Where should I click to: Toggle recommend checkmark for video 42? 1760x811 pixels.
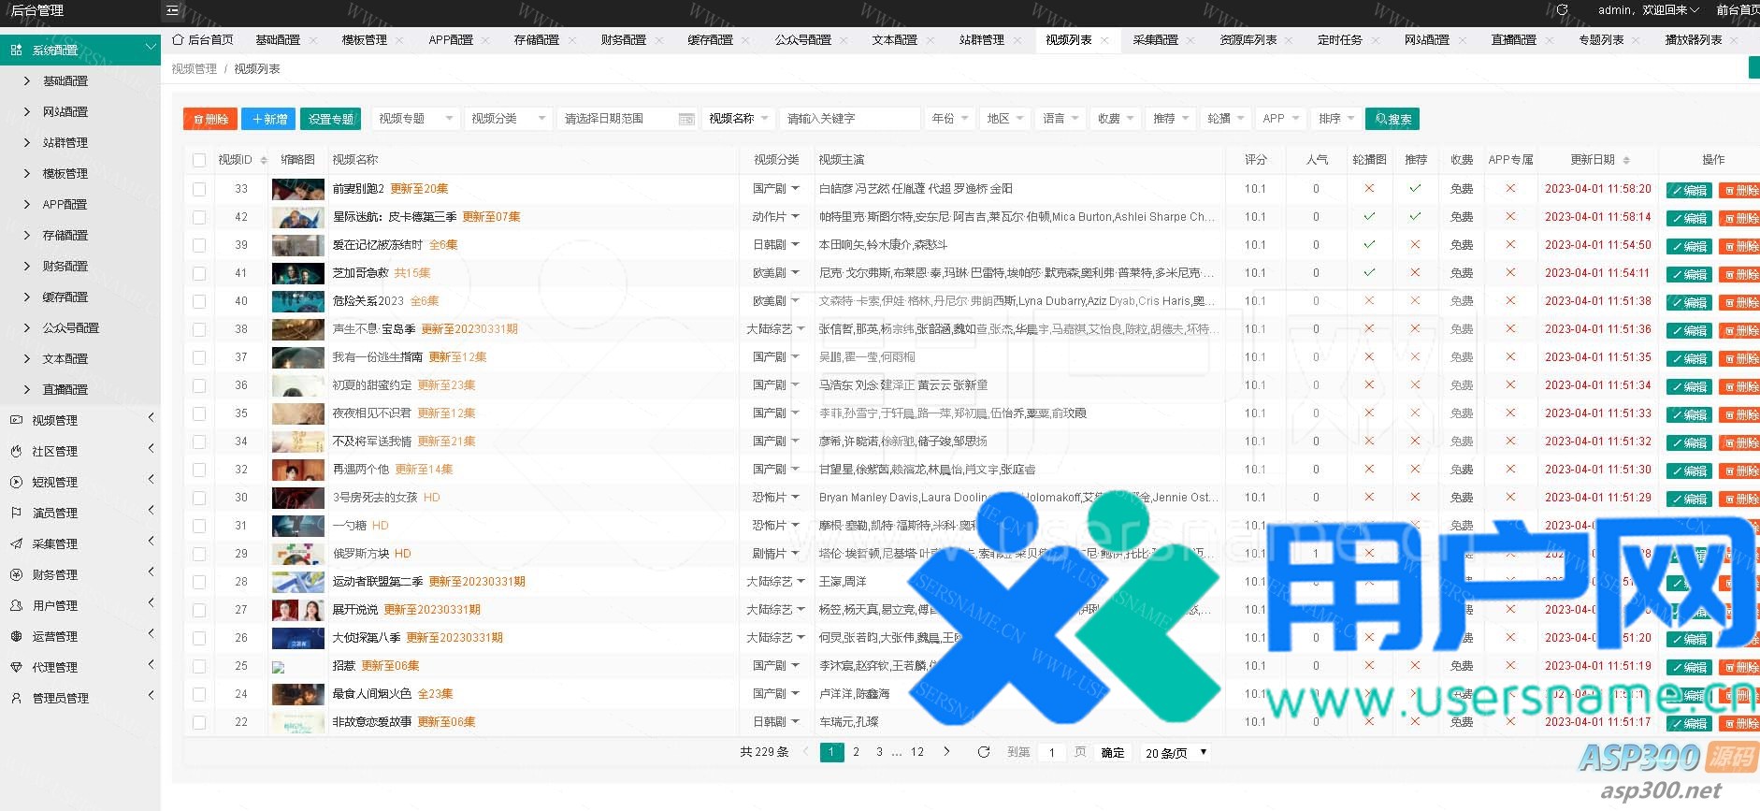tap(1415, 217)
